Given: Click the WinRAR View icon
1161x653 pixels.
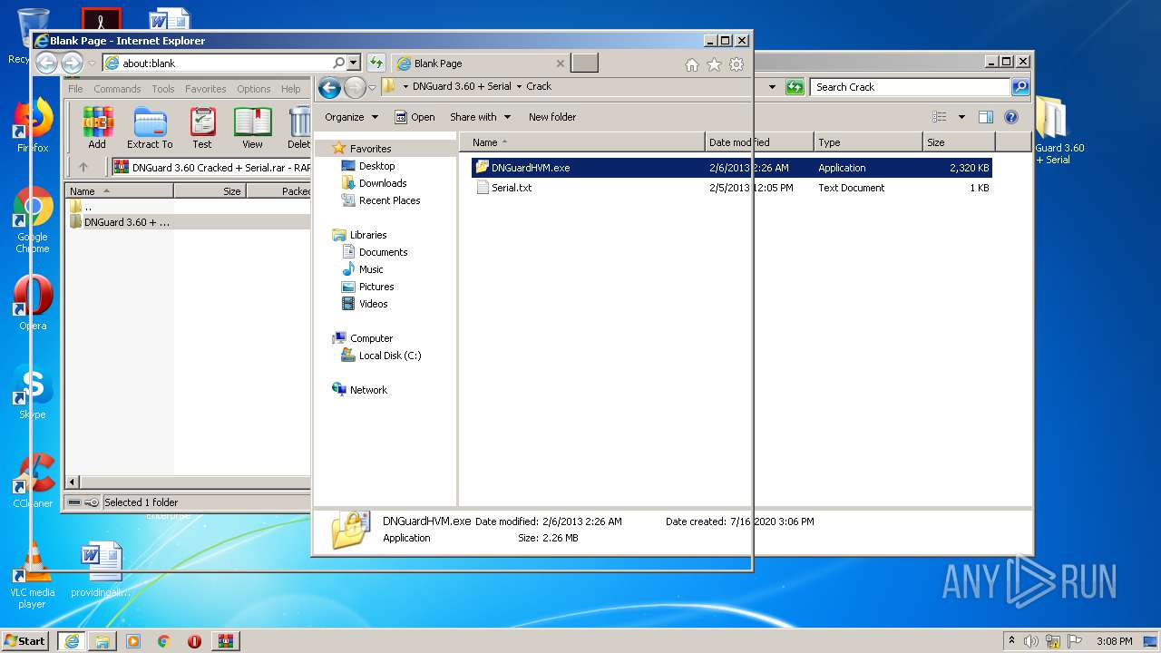Looking at the screenshot, I should (252, 128).
